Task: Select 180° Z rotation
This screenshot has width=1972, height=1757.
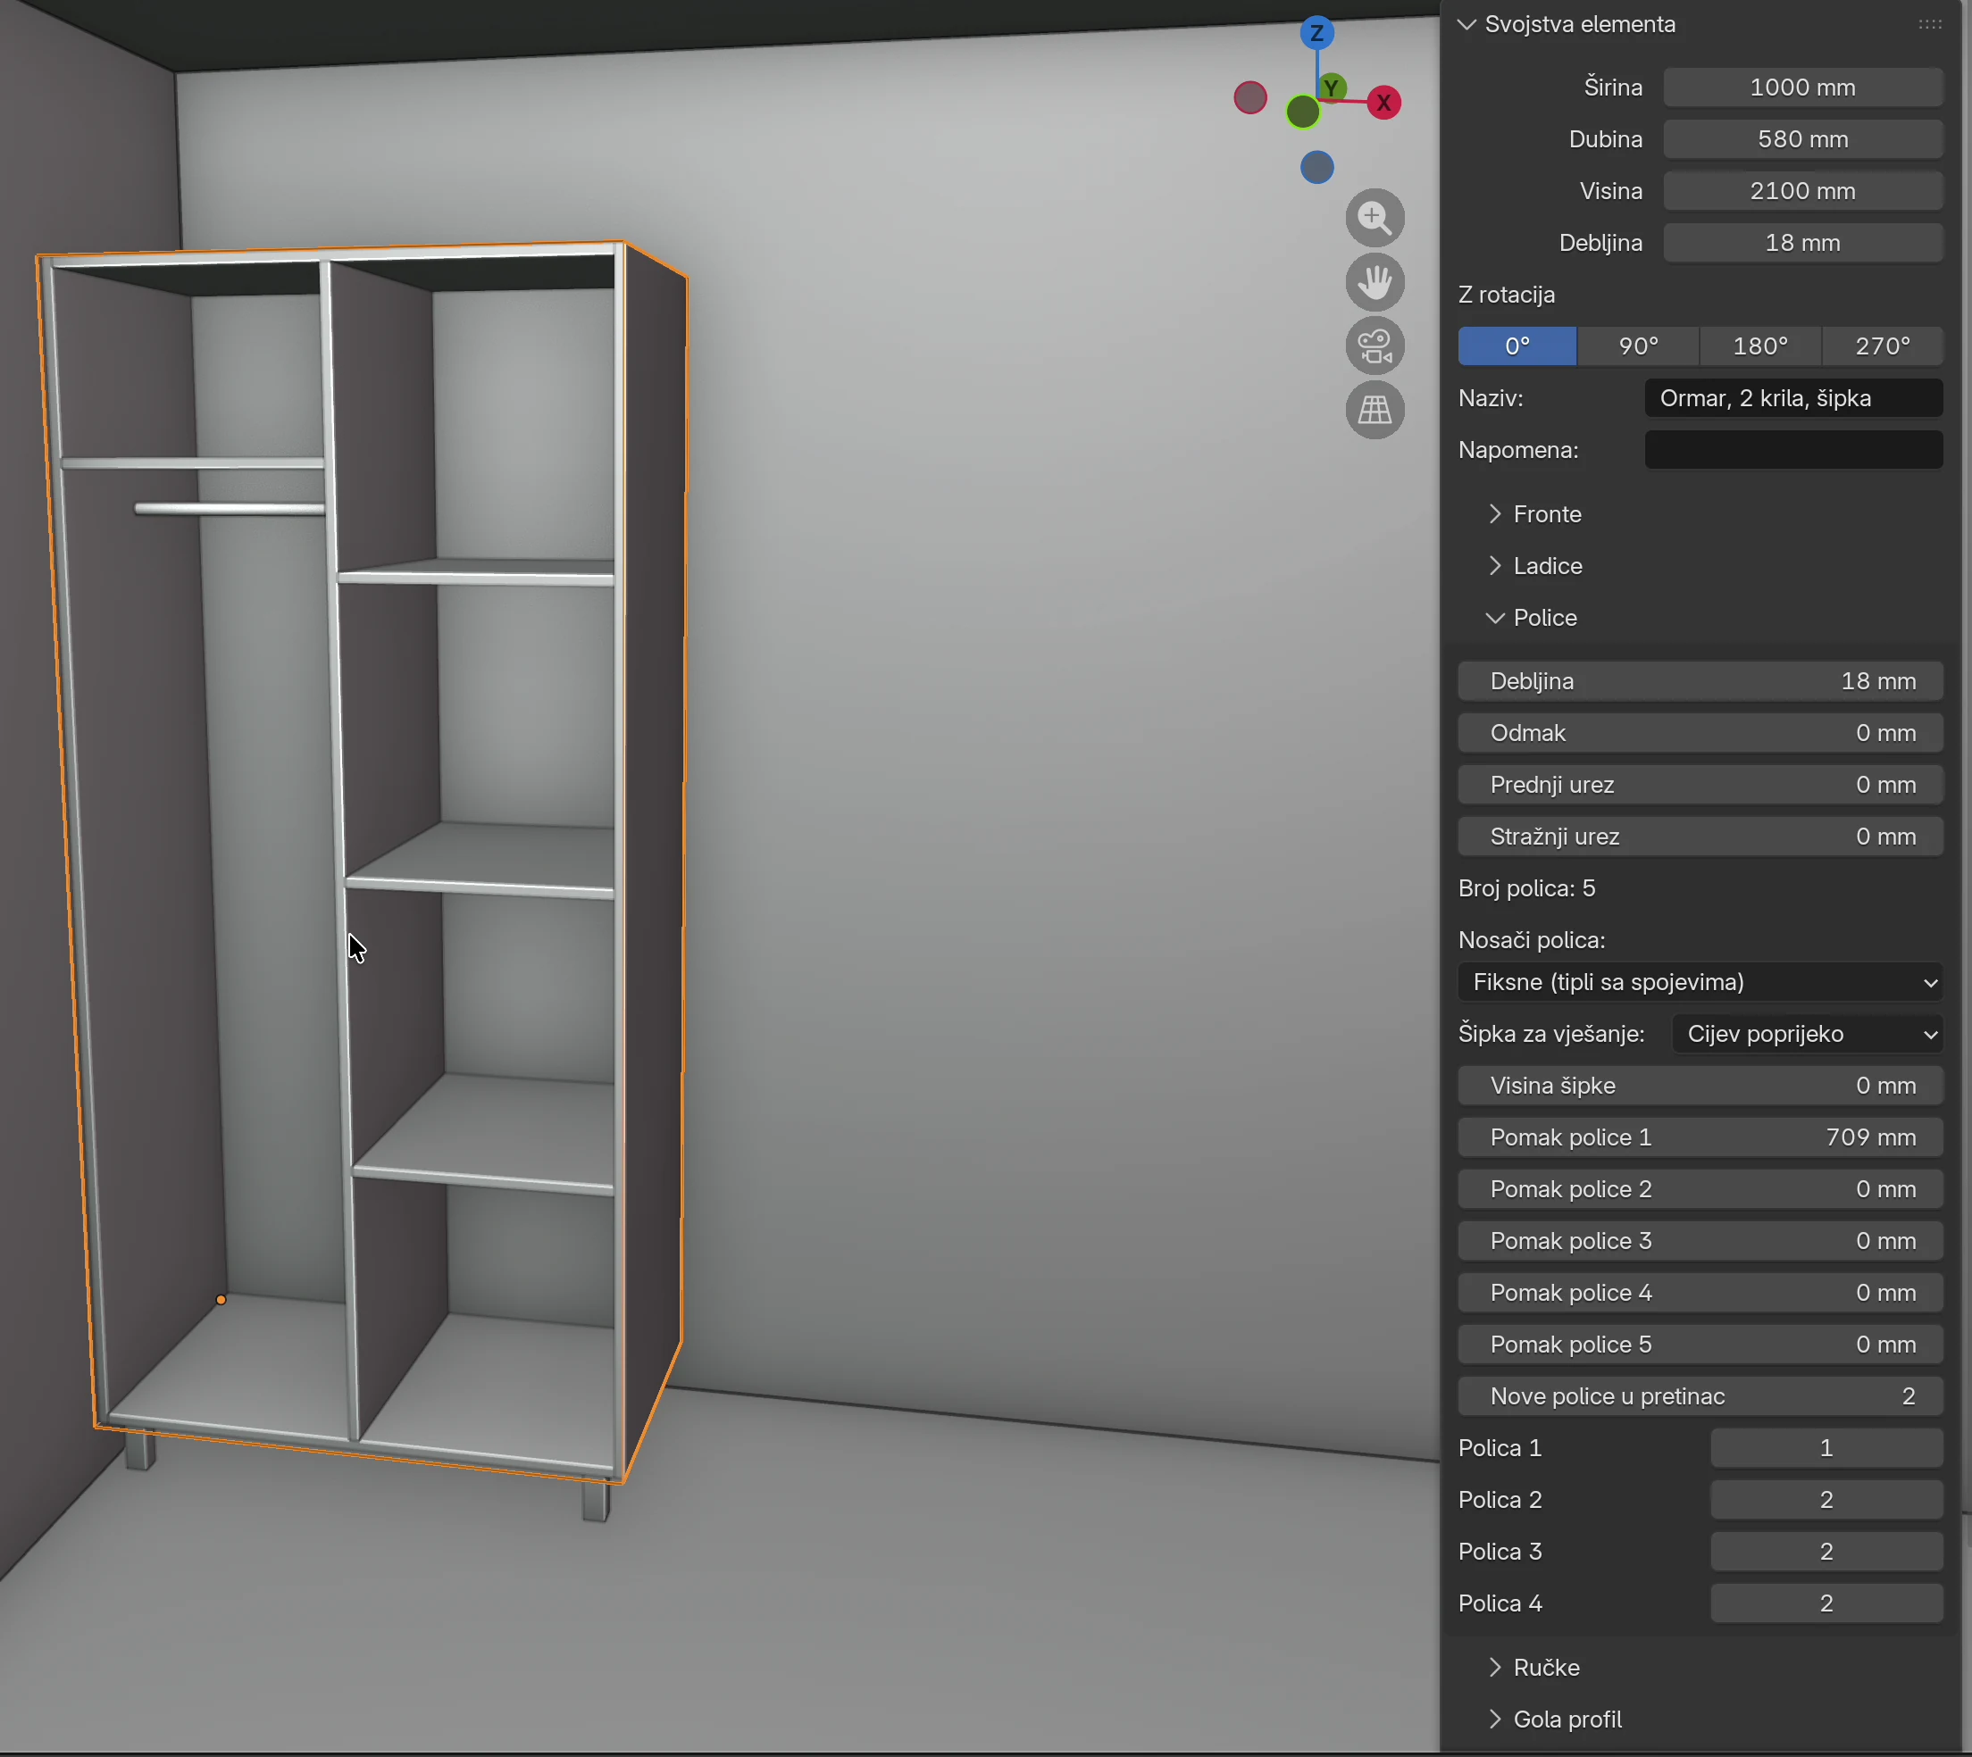Action: coord(1760,346)
